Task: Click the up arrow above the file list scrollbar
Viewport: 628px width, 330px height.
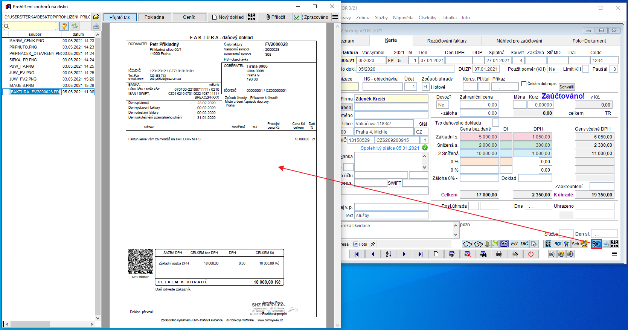Action: (x=98, y=35)
